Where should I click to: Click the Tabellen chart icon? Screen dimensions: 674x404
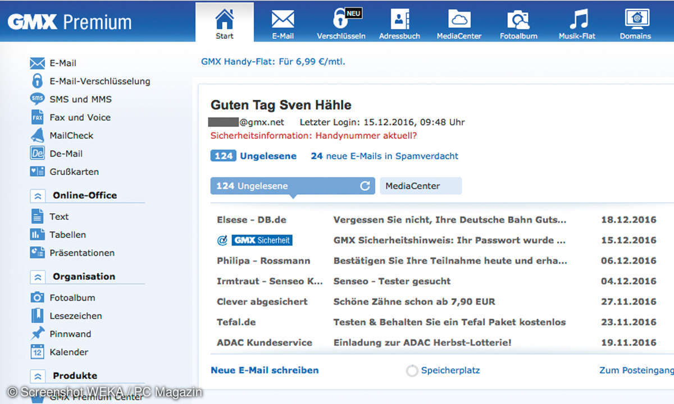pos(37,235)
